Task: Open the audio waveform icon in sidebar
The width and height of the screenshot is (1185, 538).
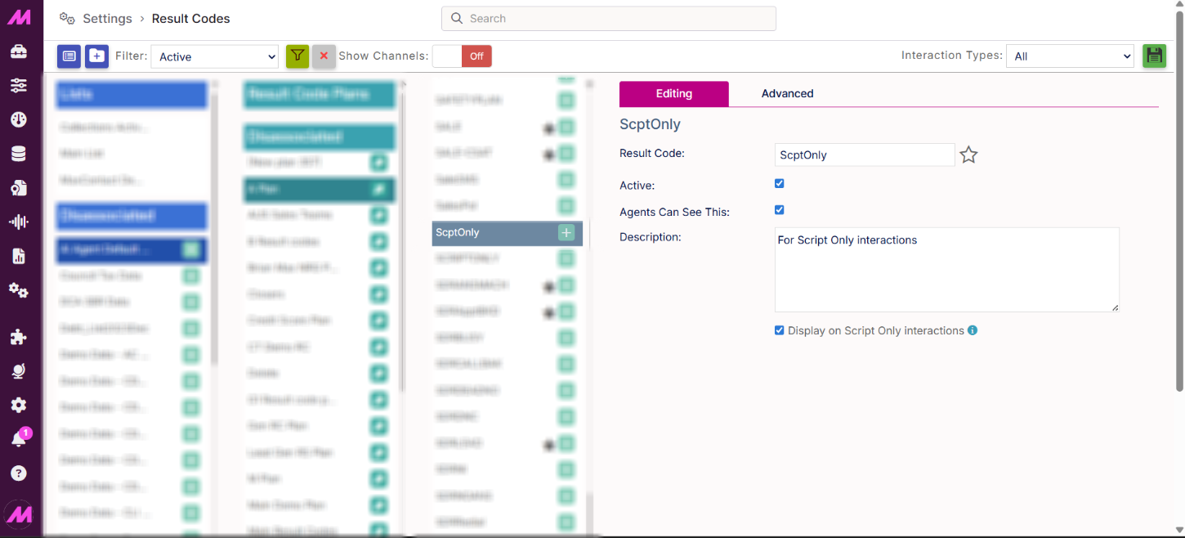Action: tap(19, 222)
